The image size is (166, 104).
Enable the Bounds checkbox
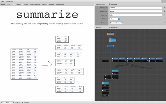pyautogui.click(x=48, y=4)
